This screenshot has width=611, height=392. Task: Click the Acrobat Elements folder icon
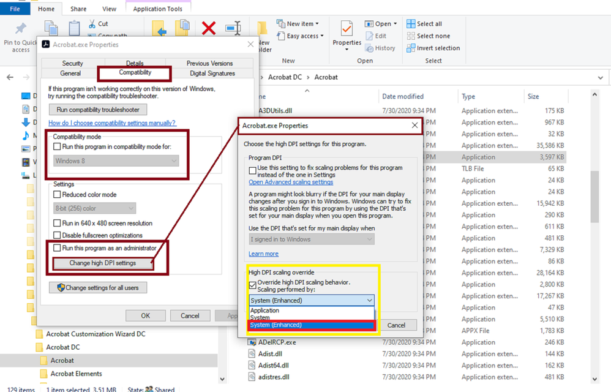(44, 374)
